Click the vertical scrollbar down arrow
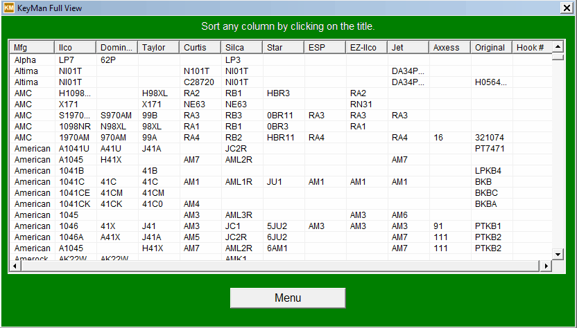Image resolution: width=577 pixels, height=328 pixels. pos(558,254)
